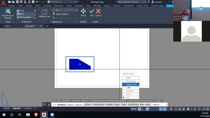Click the Open file icon
Screen dimensions: 210x118
click(13, 2)
